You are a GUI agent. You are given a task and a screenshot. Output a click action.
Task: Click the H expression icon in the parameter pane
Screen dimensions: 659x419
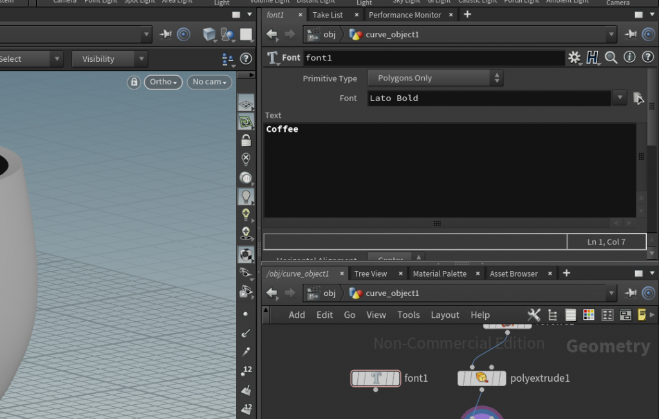click(x=593, y=57)
